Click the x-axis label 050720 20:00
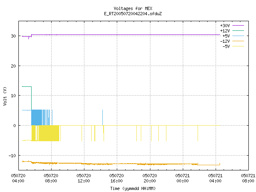 tap(150, 178)
